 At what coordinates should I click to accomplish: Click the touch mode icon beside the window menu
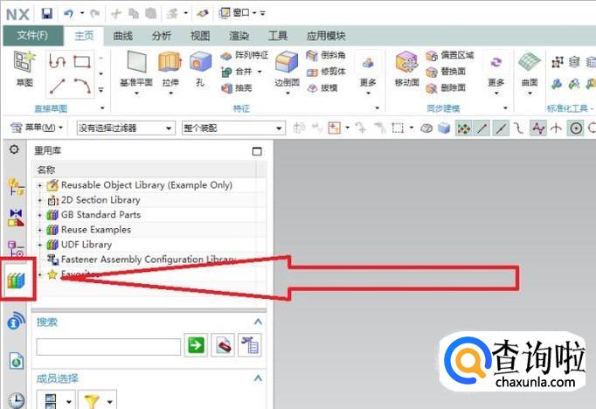tap(202, 14)
